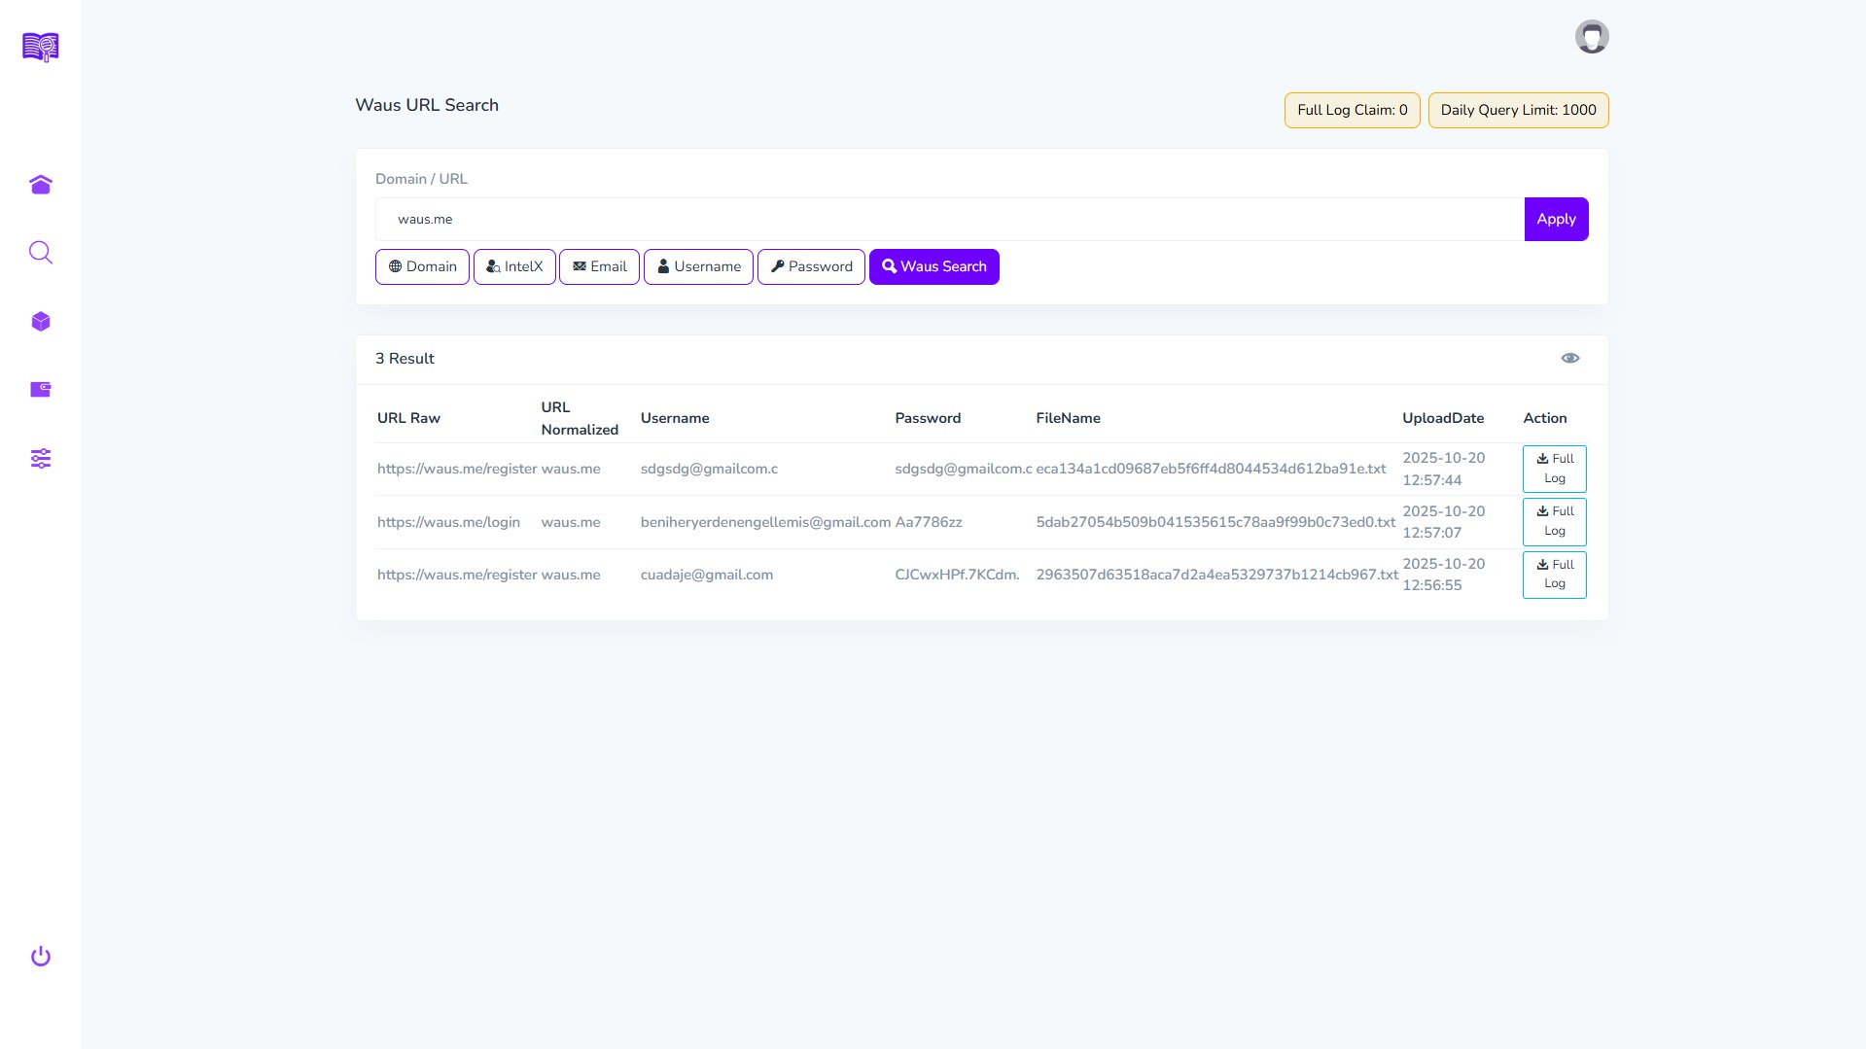Image resolution: width=1866 pixels, height=1049 pixels.
Task: Switch to the Password search type
Action: tap(811, 266)
